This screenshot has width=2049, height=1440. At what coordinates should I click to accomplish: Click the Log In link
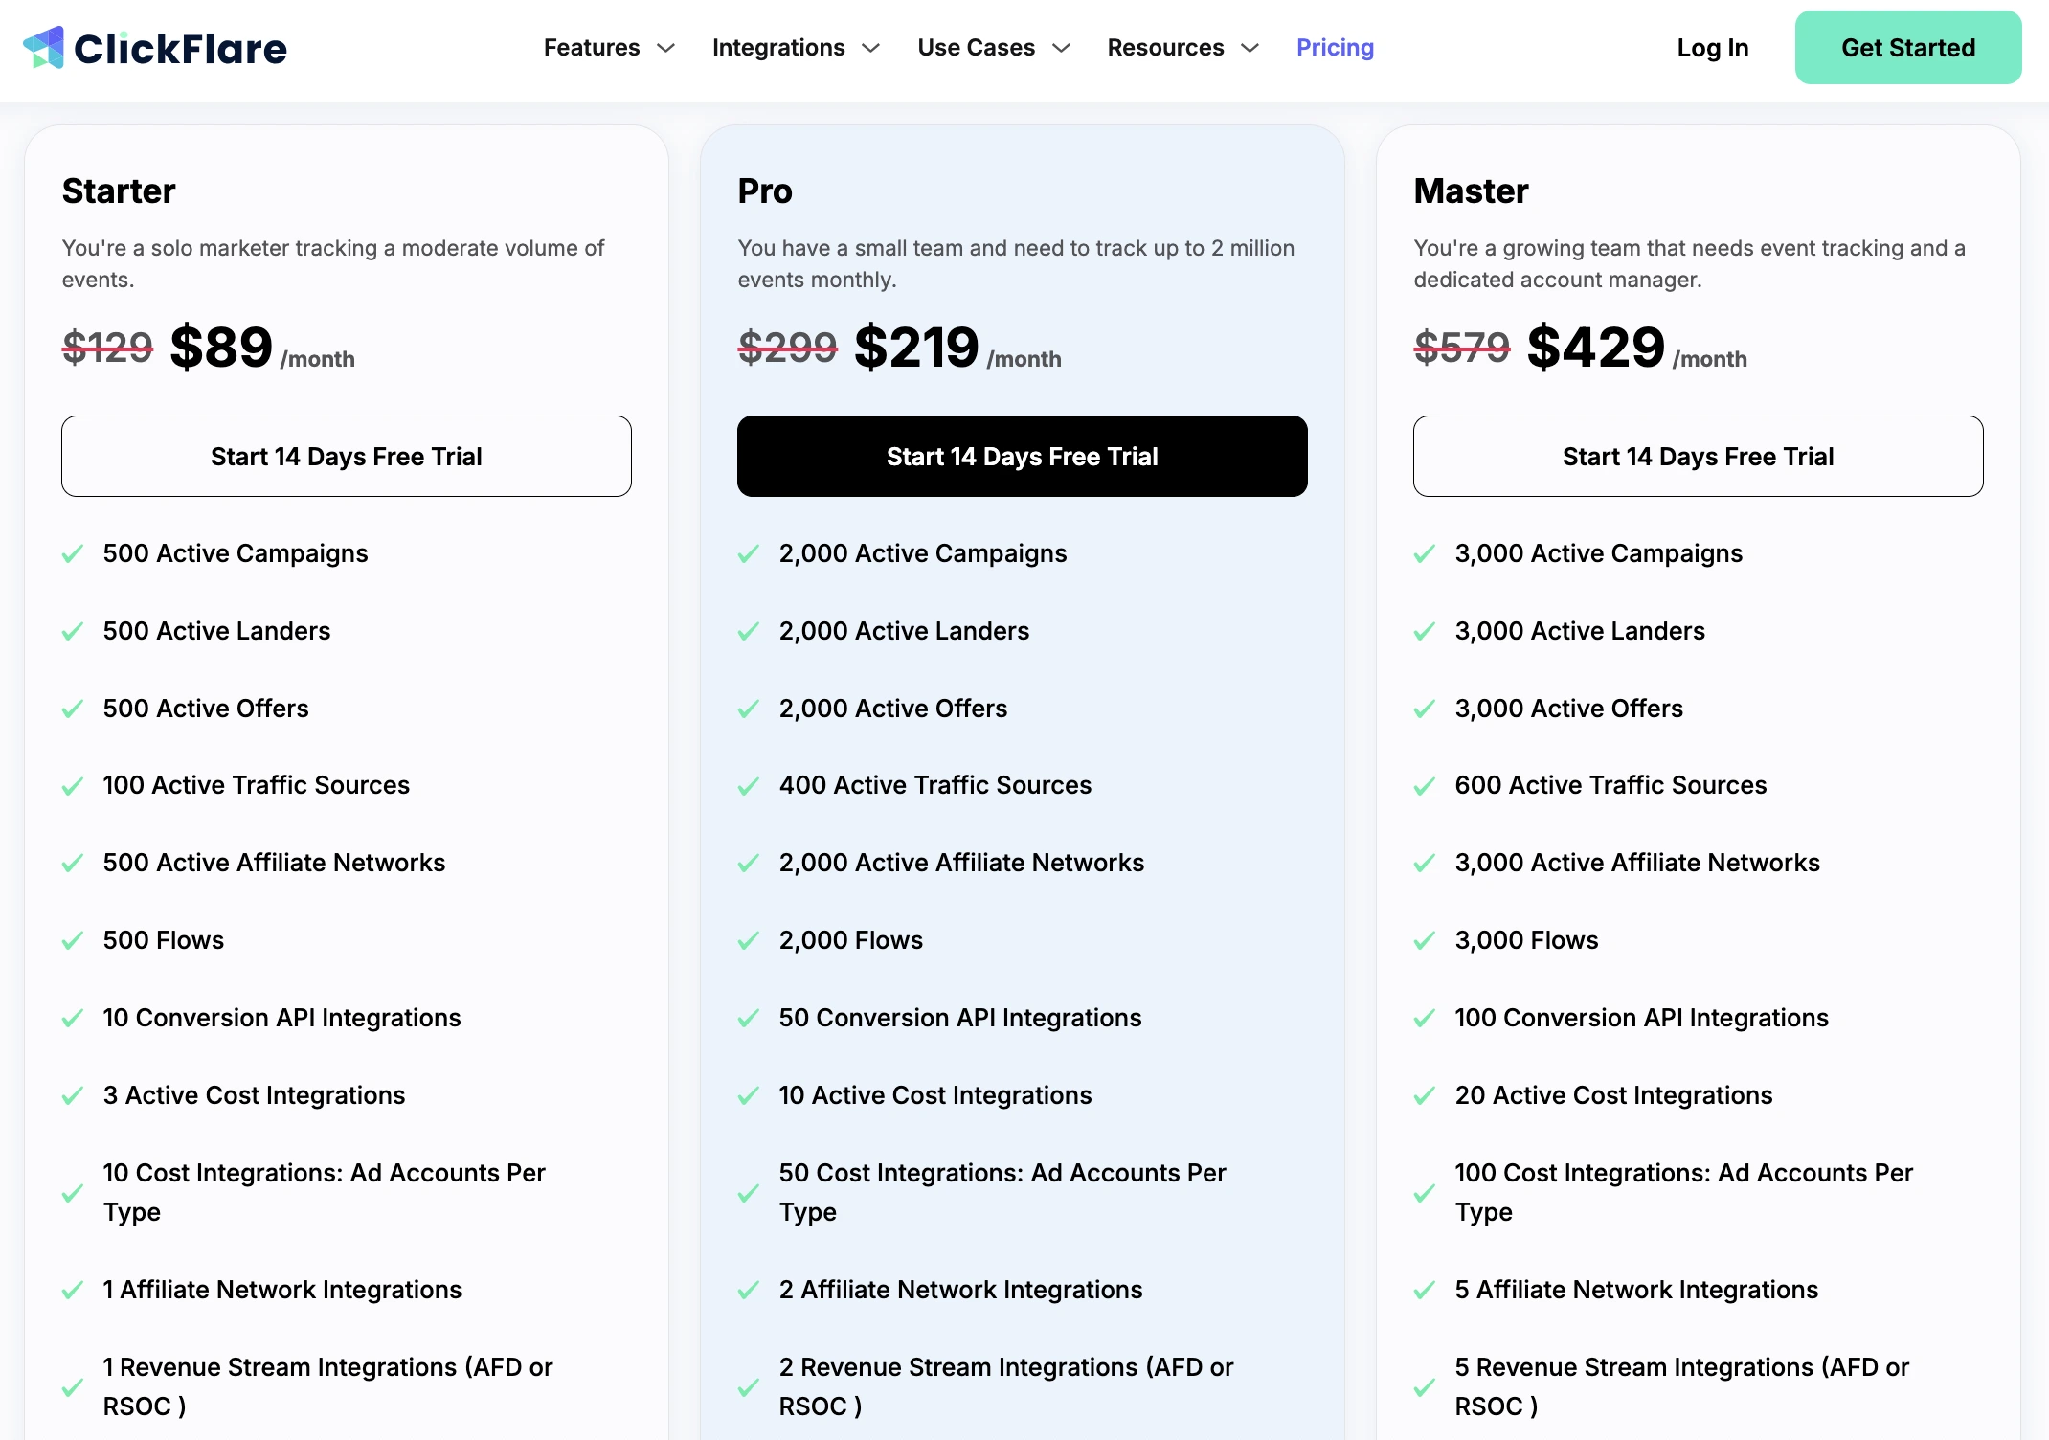tap(1712, 48)
